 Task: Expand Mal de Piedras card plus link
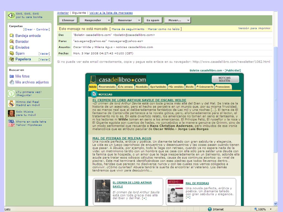[x=188, y=197]
